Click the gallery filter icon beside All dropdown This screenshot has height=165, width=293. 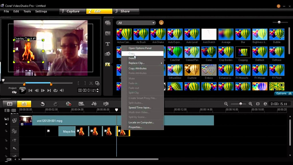[x=161, y=23]
